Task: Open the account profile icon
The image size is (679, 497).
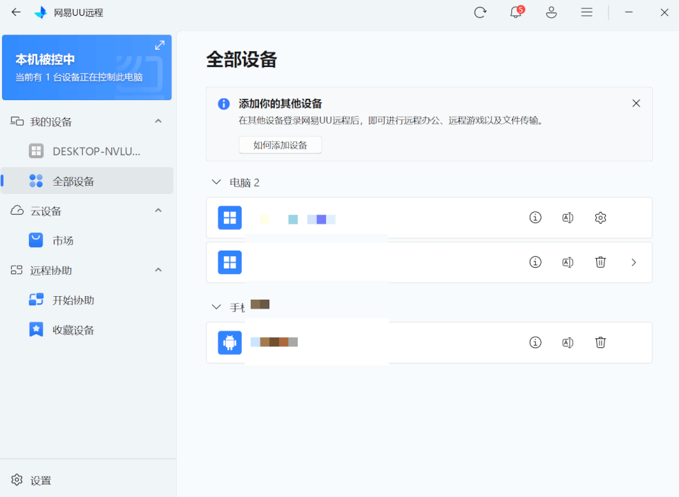Action: pyautogui.click(x=551, y=12)
